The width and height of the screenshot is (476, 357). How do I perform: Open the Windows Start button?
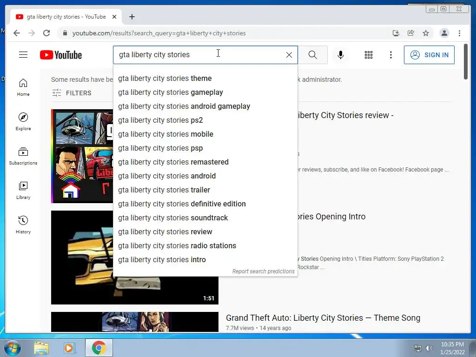pos(13,348)
